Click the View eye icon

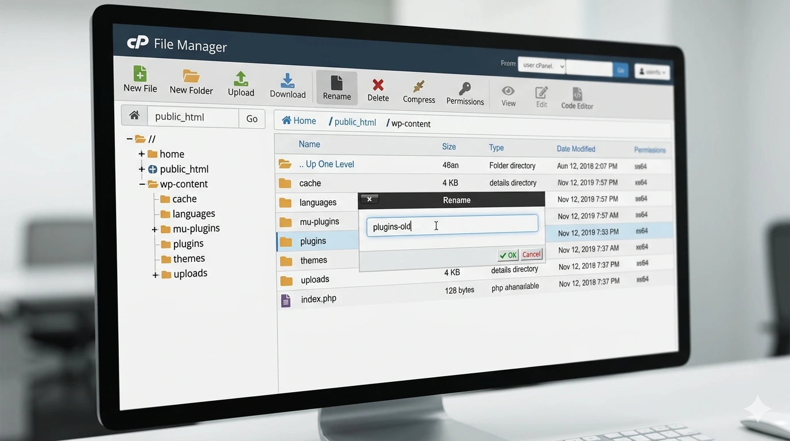(508, 91)
